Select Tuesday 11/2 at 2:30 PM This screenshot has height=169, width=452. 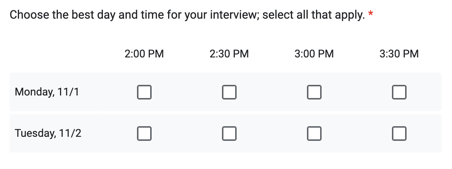click(x=229, y=134)
